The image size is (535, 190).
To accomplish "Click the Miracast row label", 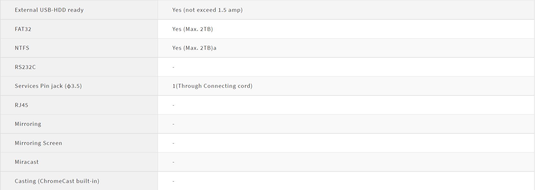I will tap(27, 162).
